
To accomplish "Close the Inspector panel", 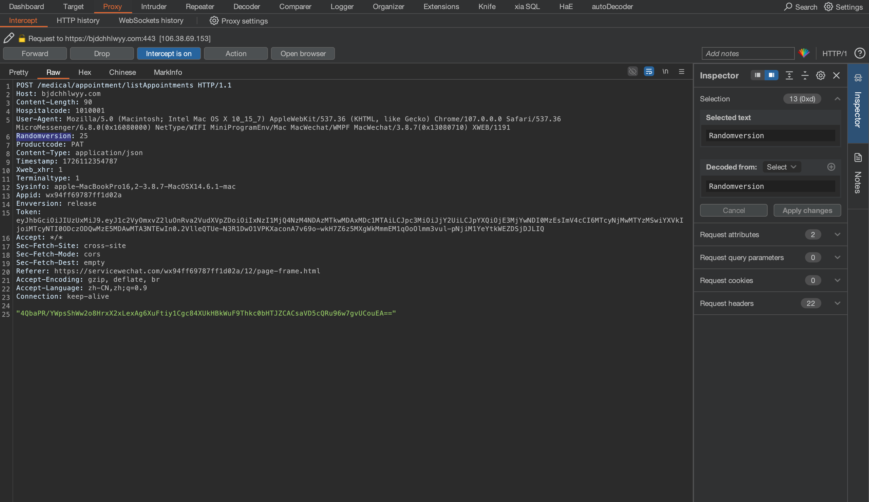I will point(836,75).
